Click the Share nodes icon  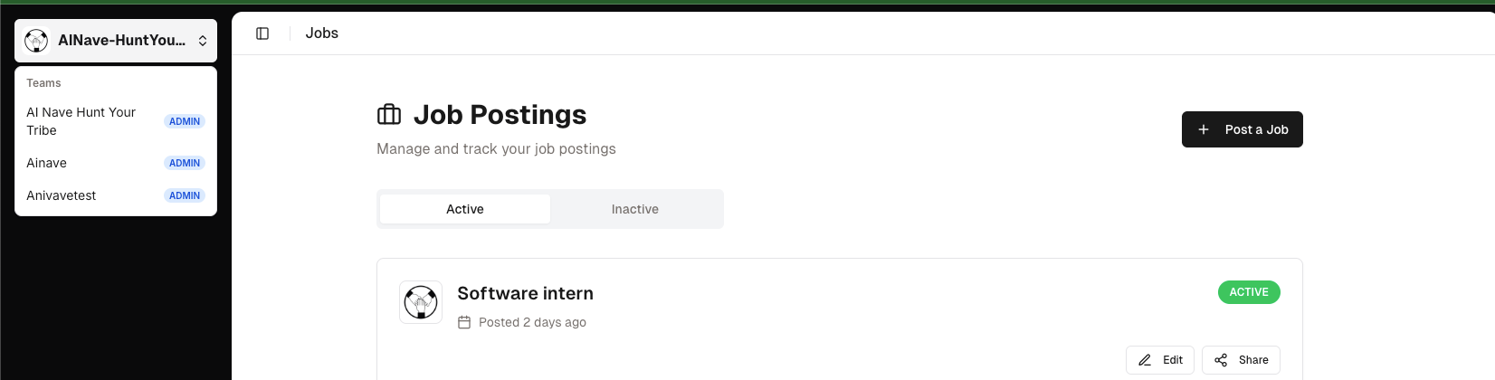pos(1221,360)
